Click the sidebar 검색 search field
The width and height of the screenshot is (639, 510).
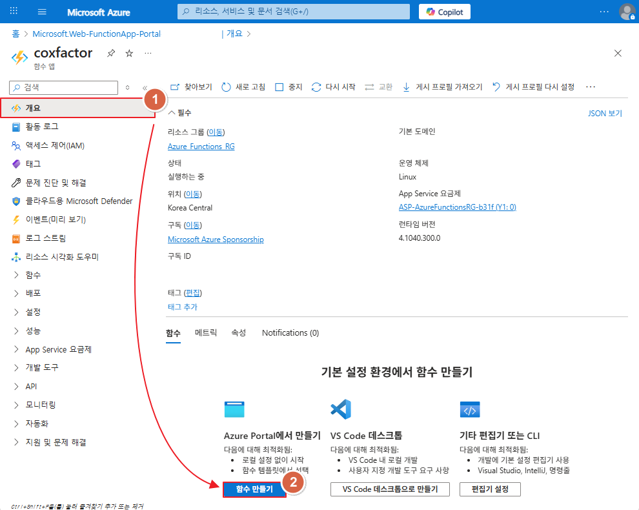[x=63, y=87]
